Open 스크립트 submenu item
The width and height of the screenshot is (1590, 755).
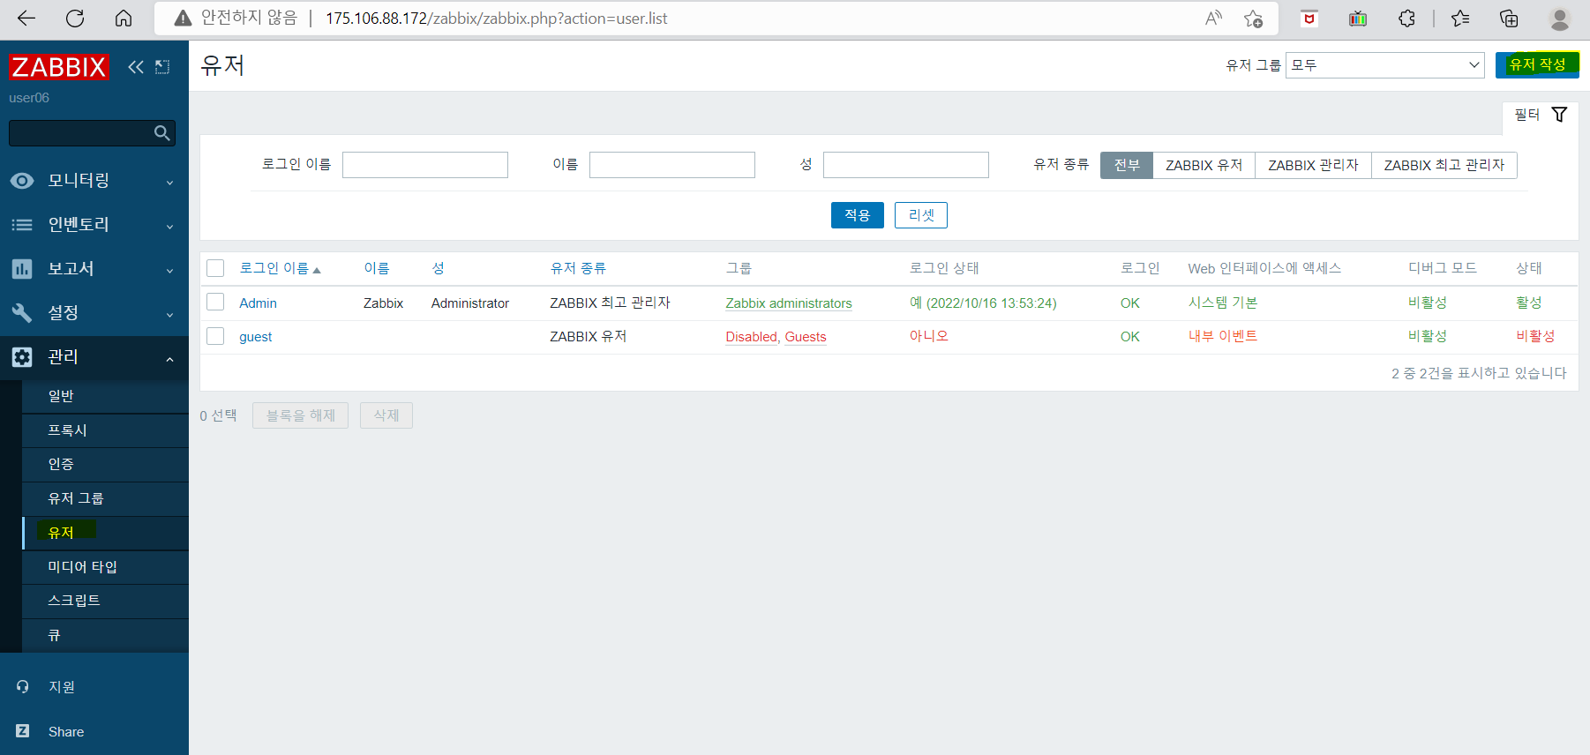(x=105, y=601)
